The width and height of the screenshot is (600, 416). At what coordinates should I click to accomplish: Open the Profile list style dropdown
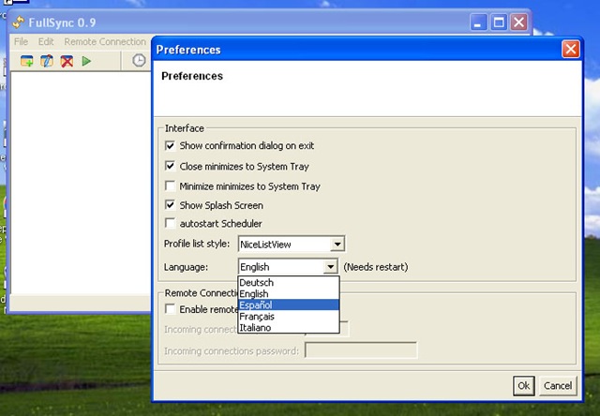337,244
